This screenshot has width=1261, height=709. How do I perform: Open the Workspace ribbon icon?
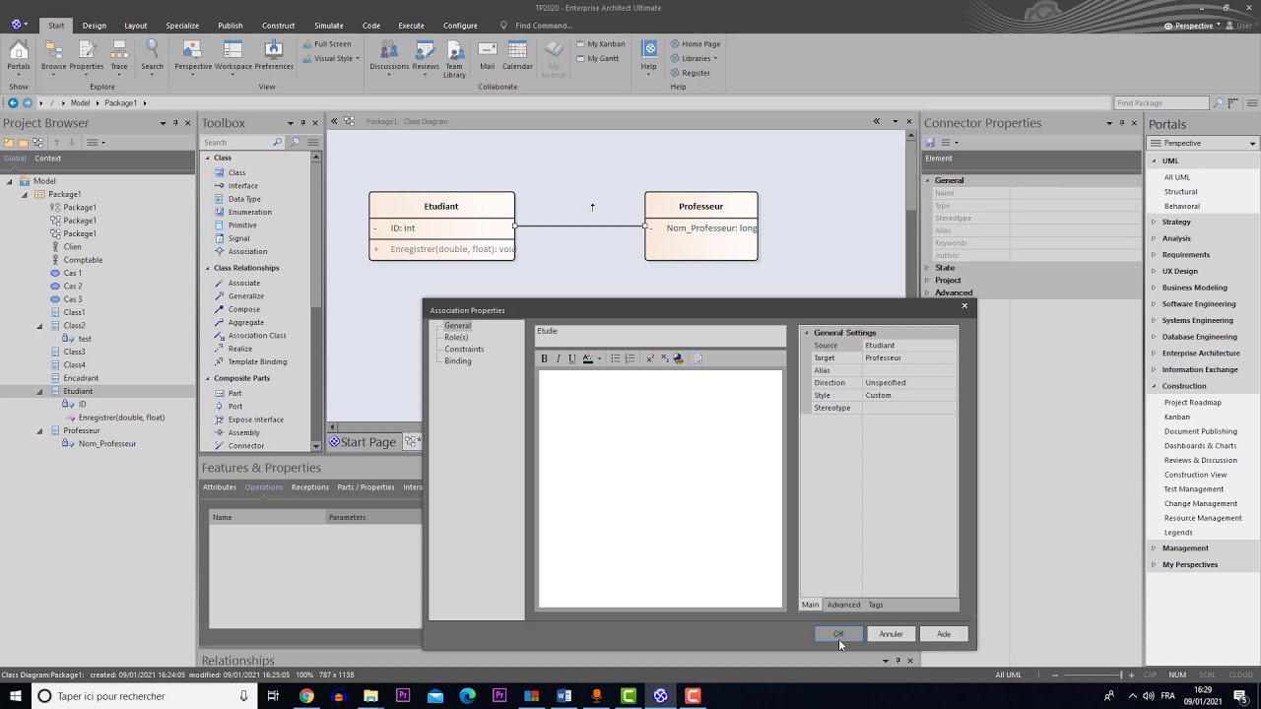pos(233,56)
